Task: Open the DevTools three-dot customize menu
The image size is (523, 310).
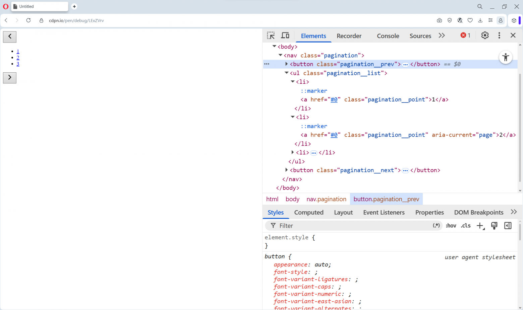Action: click(499, 35)
